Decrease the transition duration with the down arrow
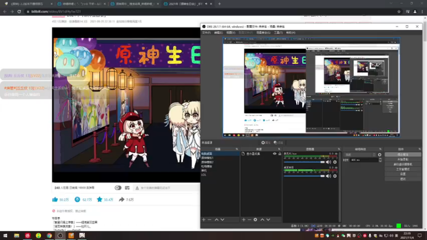 tap(380, 161)
